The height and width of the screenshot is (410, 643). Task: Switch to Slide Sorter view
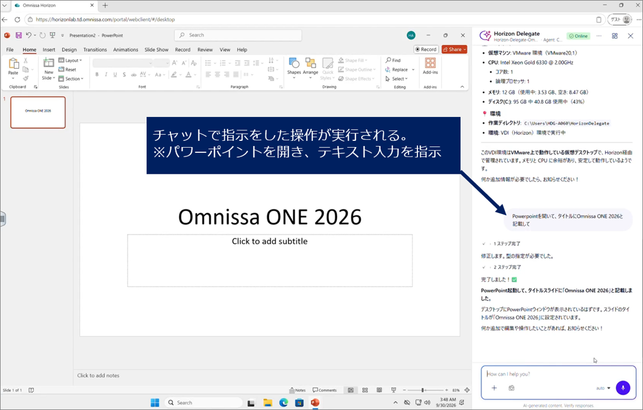pyautogui.click(x=365, y=390)
